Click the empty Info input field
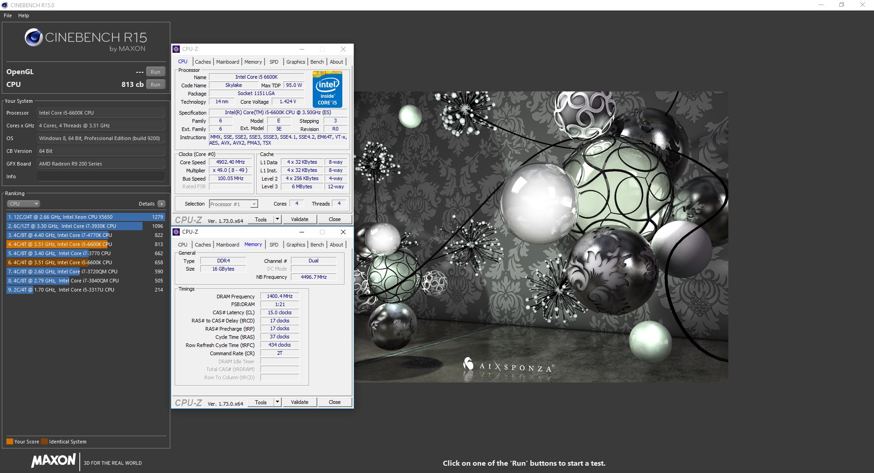874x473 pixels. tap(101, 176)
